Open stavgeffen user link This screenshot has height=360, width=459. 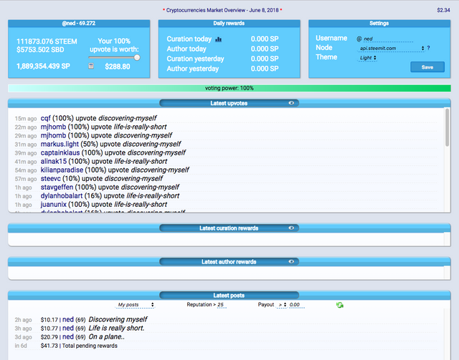click(x=57, y=187)
